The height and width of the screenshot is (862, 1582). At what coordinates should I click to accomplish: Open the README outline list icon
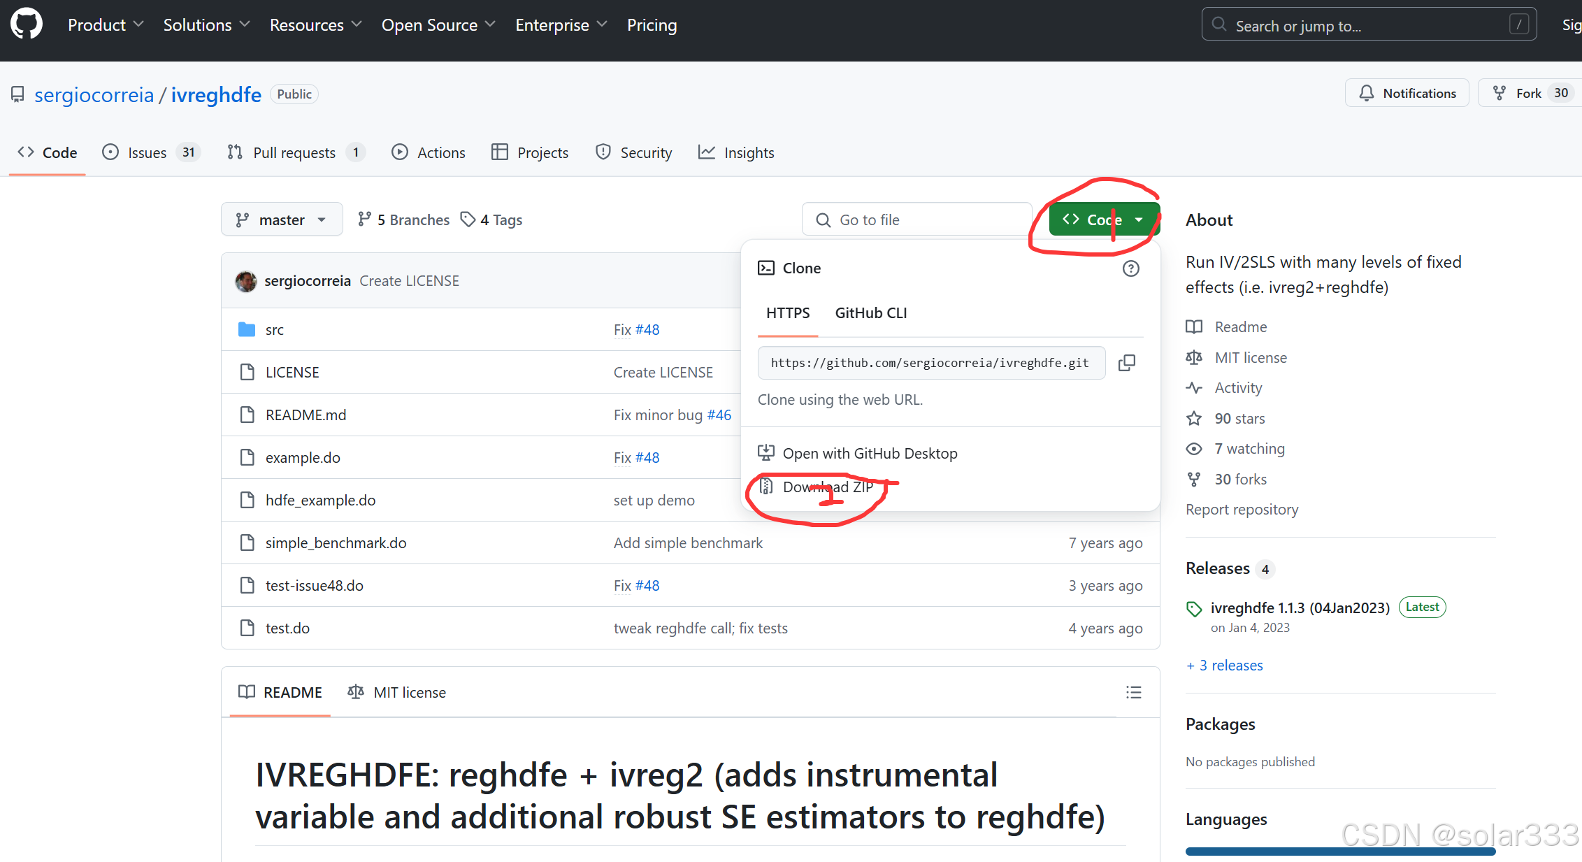coord(1133,692)
